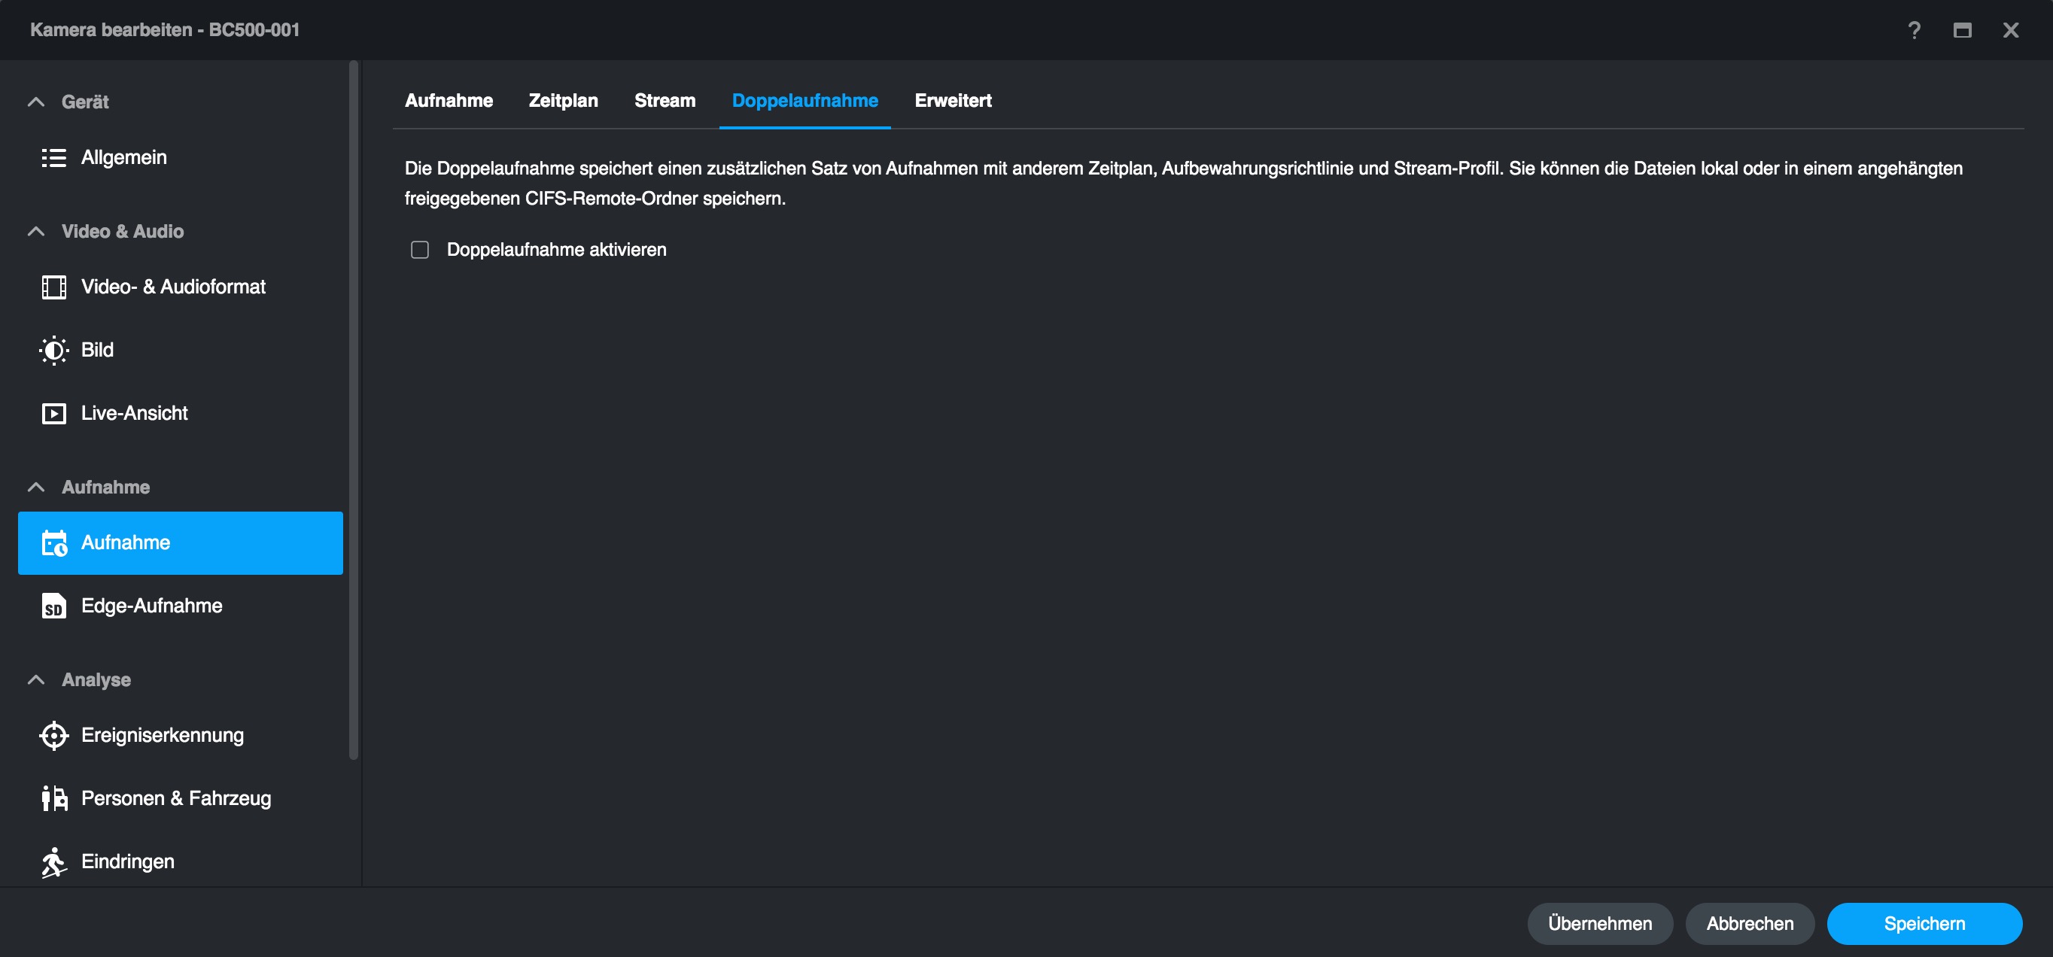Screen dimensions: 2053x957
Task: Click the Personen & Fahrzeug icon
Action: (x=53, y=798)
